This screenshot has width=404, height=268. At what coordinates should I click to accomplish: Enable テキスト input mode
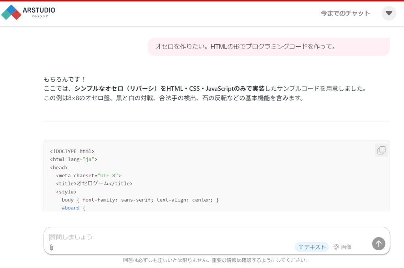coord(312,247)
